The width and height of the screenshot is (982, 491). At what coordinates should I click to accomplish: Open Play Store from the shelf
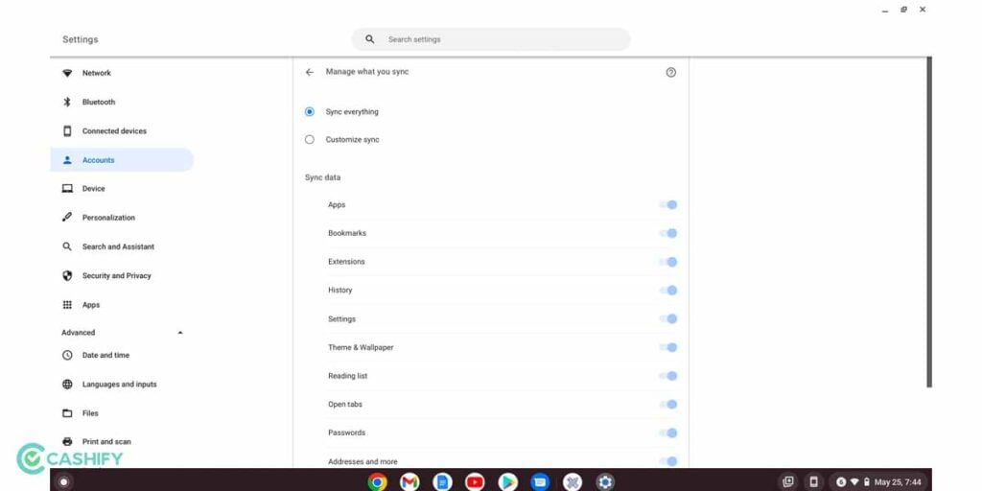(508, 481)
